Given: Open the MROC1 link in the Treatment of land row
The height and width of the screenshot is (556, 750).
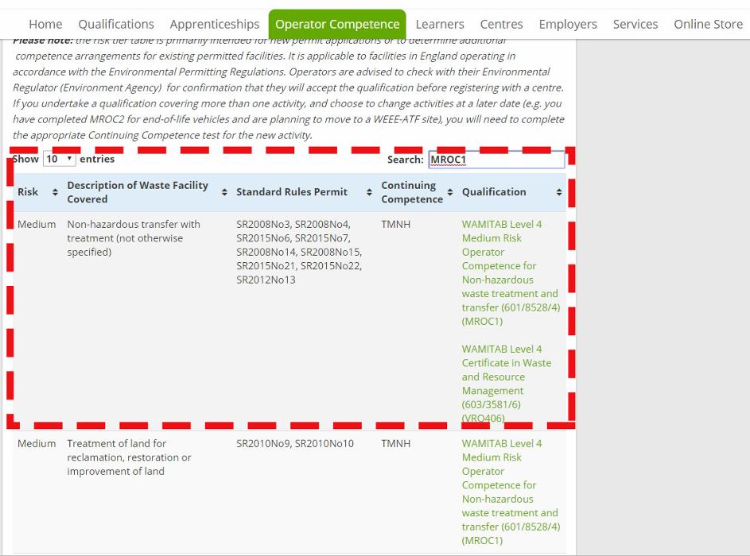Looking at the screenshot, I should point(511,492).
